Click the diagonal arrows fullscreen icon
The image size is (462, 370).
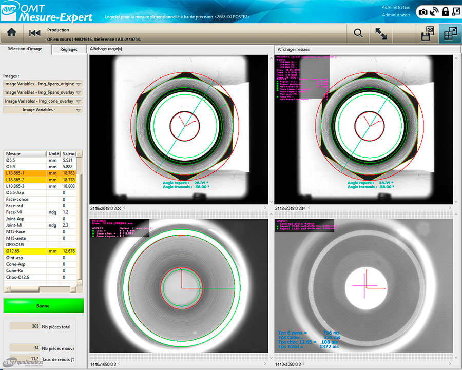(381, 33)
